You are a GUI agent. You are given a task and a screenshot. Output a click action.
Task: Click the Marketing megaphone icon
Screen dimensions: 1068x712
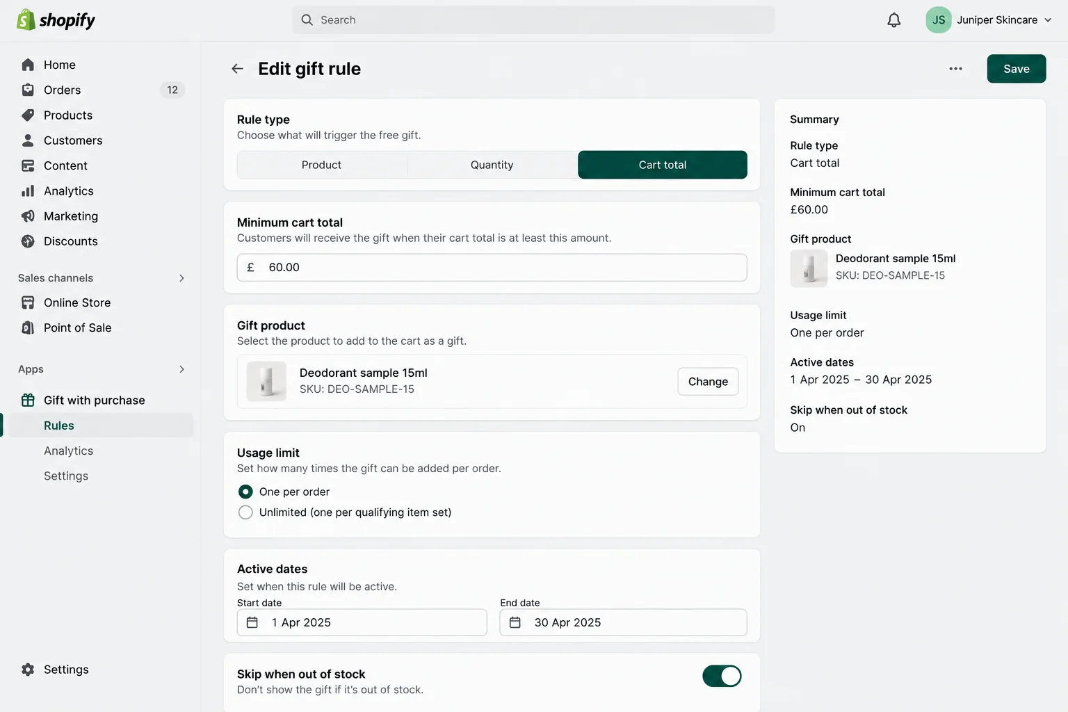pos(28,216)
